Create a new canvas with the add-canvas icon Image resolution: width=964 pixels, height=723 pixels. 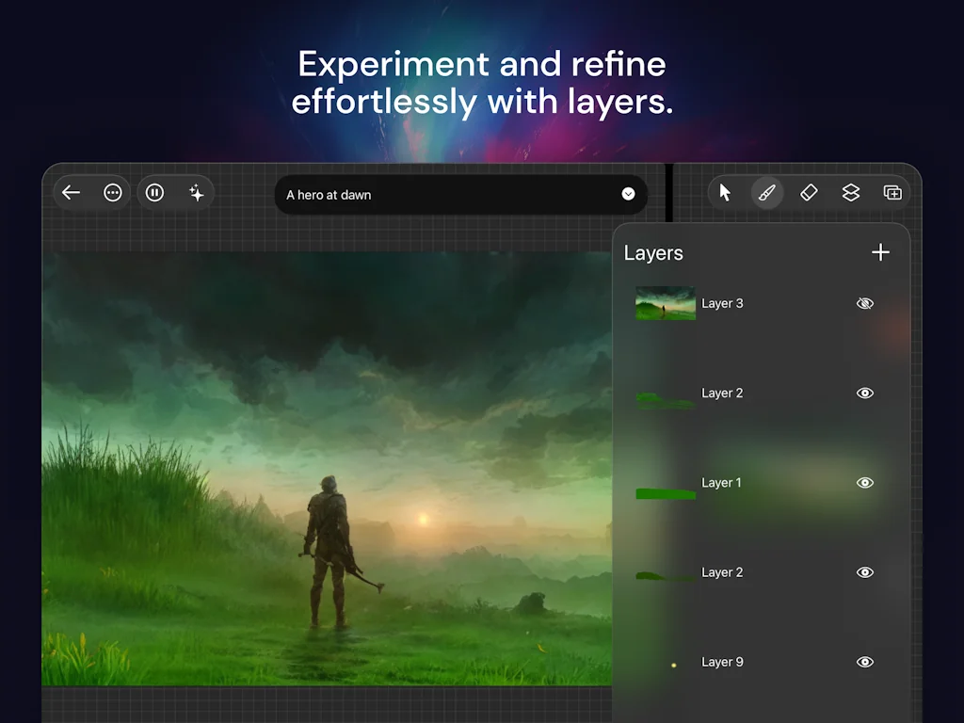click(892, 192)
